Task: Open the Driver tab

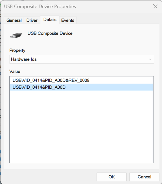Action: click(x=32, y=20)
